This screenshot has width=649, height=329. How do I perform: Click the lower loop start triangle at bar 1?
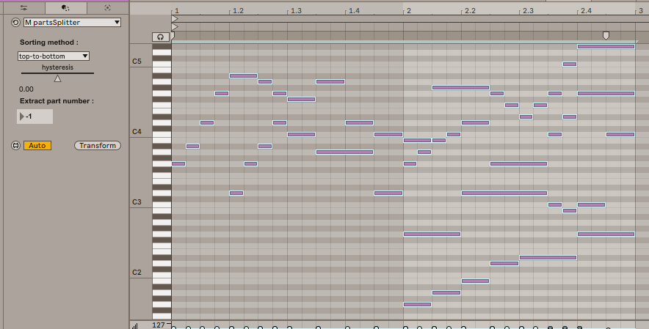tap(175, 27)
